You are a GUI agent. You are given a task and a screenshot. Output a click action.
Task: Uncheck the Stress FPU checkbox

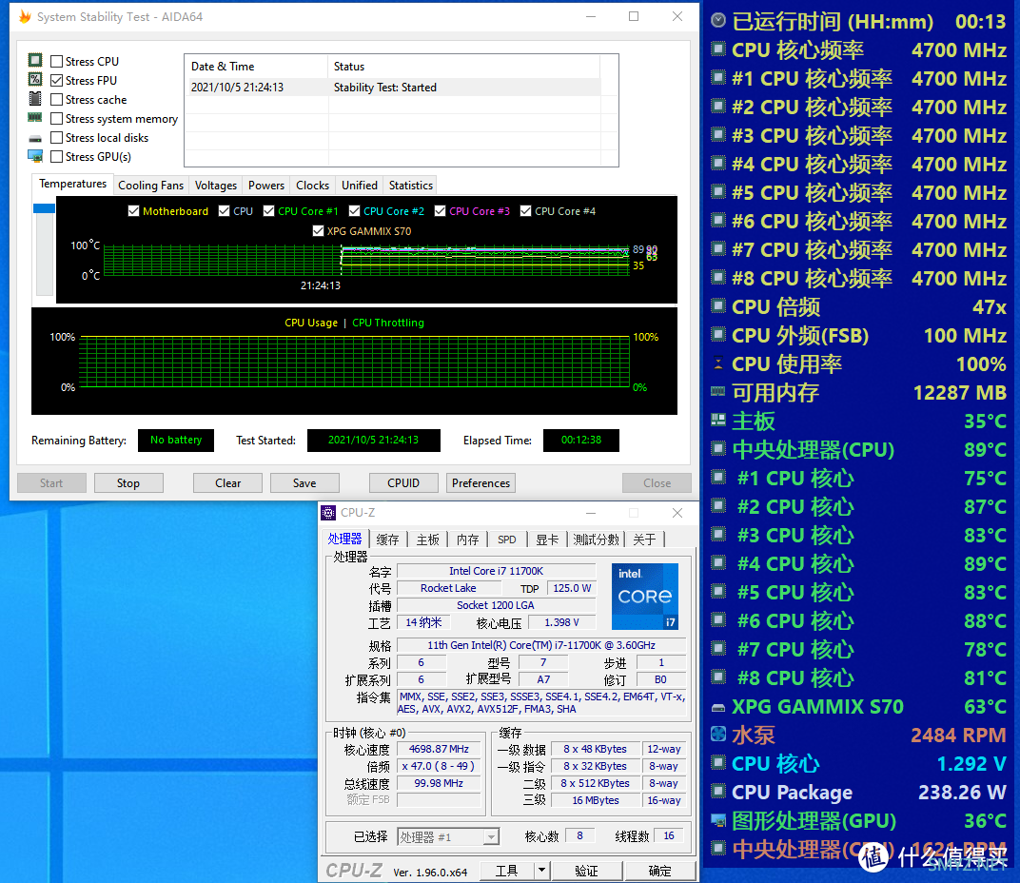click(56, 80)
